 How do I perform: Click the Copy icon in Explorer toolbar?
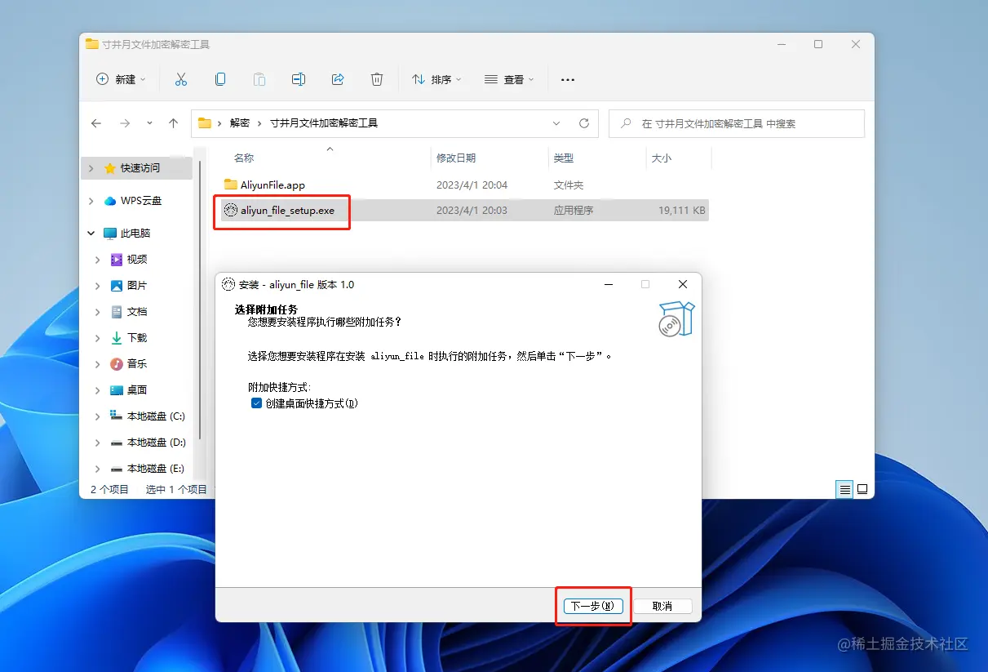click(220, 79)
